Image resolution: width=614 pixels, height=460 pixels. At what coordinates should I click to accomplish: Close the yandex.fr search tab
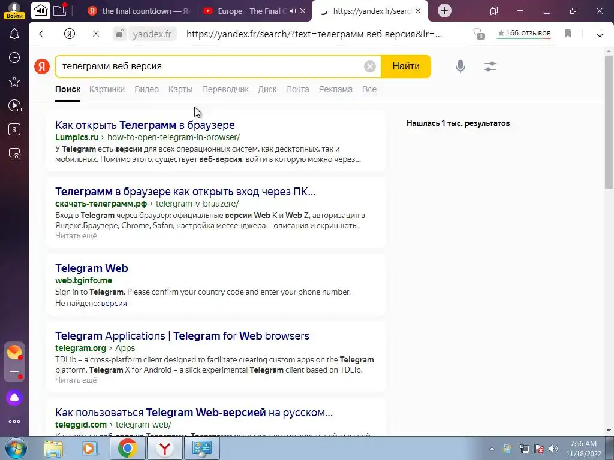click(418, 11)
